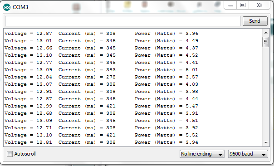Click the scrollbar up arrow

266,33
